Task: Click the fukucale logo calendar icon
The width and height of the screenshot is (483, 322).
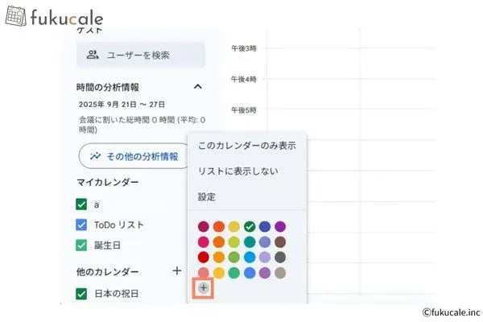Action: 15,17
